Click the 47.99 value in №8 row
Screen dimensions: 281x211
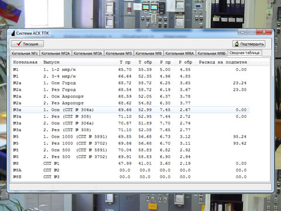click(125, 164)
